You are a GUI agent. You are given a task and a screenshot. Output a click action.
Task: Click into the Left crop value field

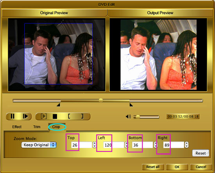click(x=114, y=145)
